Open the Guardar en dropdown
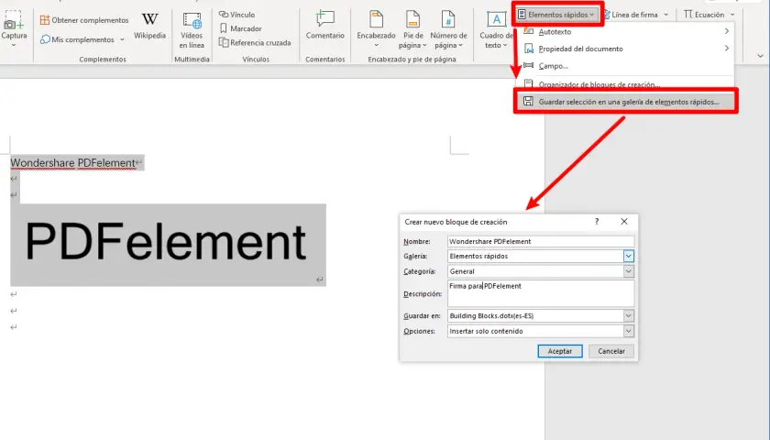The height and width of the screenshot is (440, 770). [629, 315]
